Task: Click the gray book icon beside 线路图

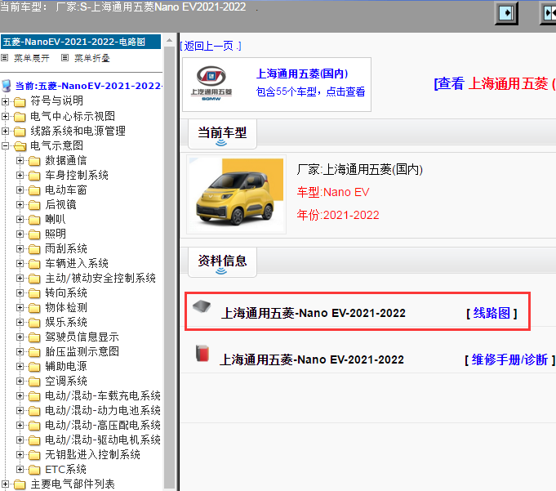Action: pyautogui.click(x=202, y=306)
